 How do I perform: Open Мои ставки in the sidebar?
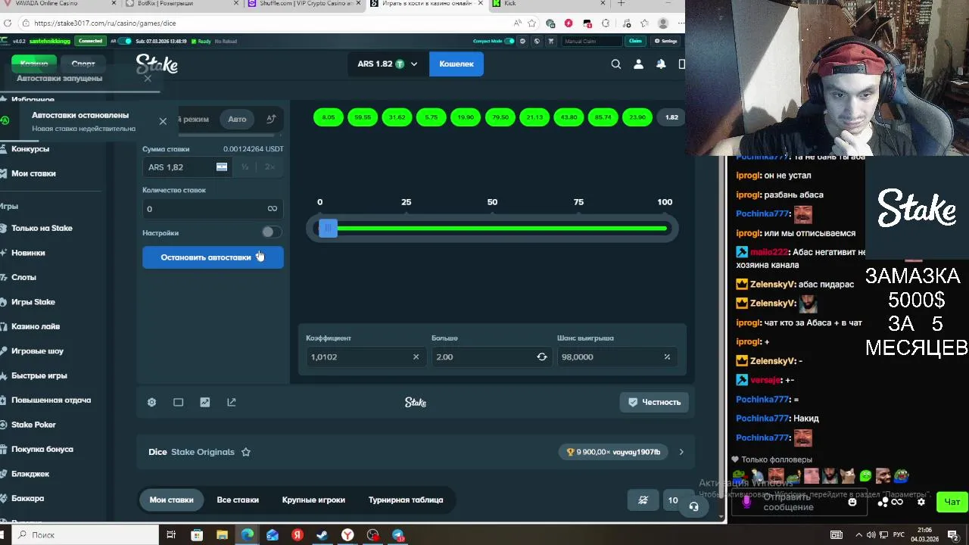(x=33, y=173)
